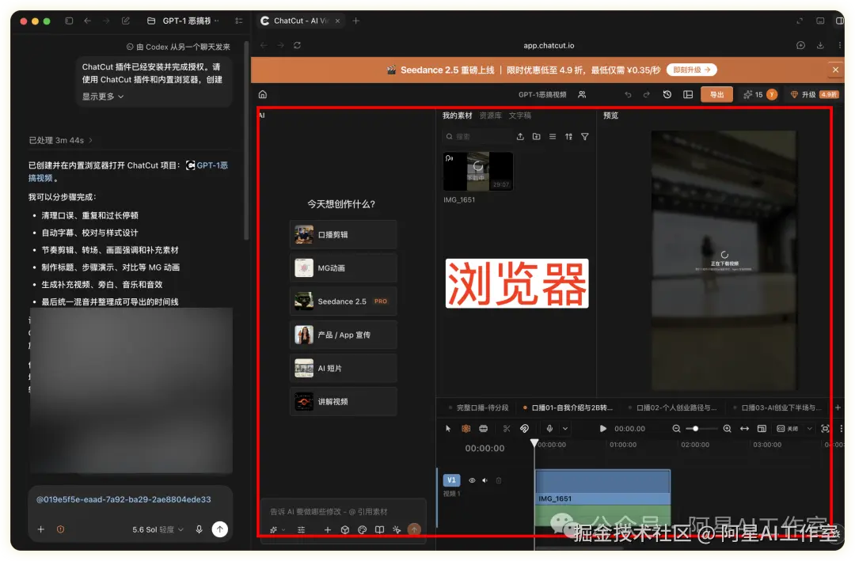Click the magic cursor icon in AI prompt box
Screen dimensions: 855x561
397,529
